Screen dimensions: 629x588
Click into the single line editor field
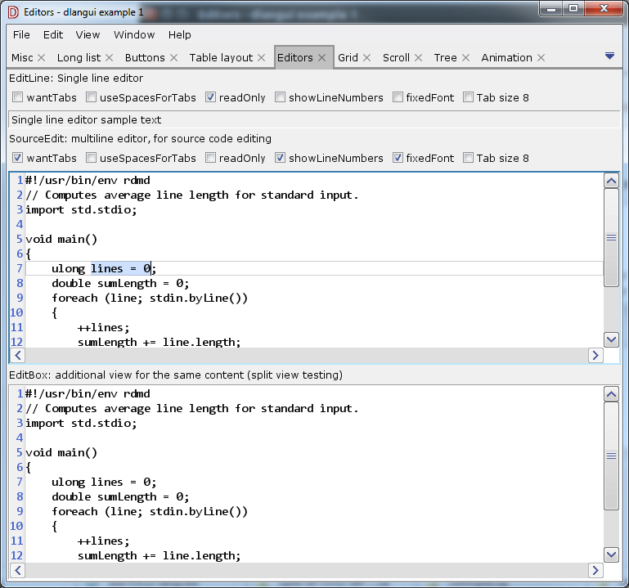click(311, 119)
